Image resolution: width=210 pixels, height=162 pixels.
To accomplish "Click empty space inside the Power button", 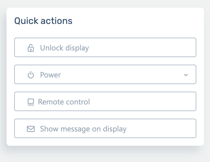I will (122, 75).
